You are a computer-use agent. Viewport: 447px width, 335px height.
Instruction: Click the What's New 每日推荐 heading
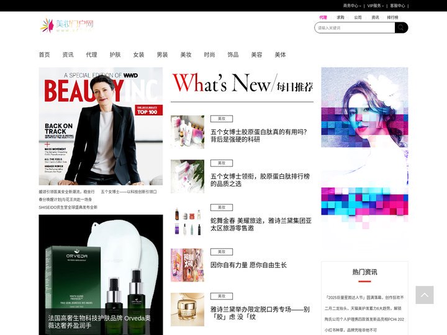(x=243, y=83)
